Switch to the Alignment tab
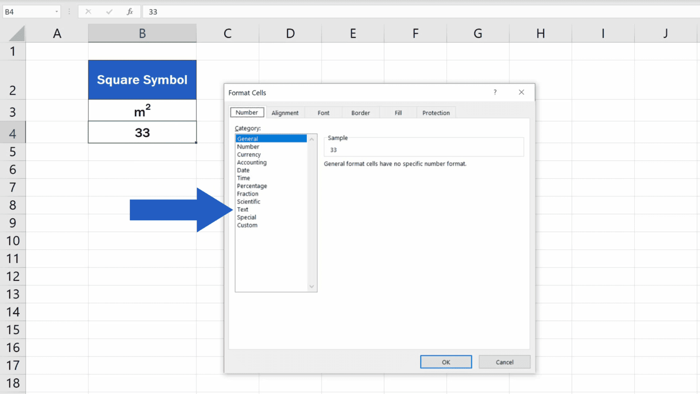Image resolution: width=700 pixels, height=394 pixels. [x=285, y=112]
